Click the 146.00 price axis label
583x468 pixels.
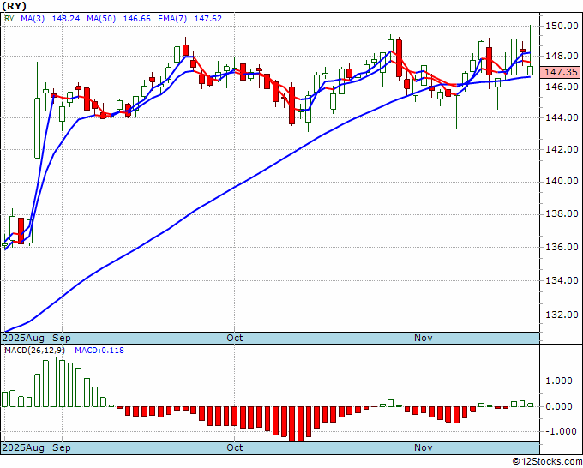pos(562,87)
